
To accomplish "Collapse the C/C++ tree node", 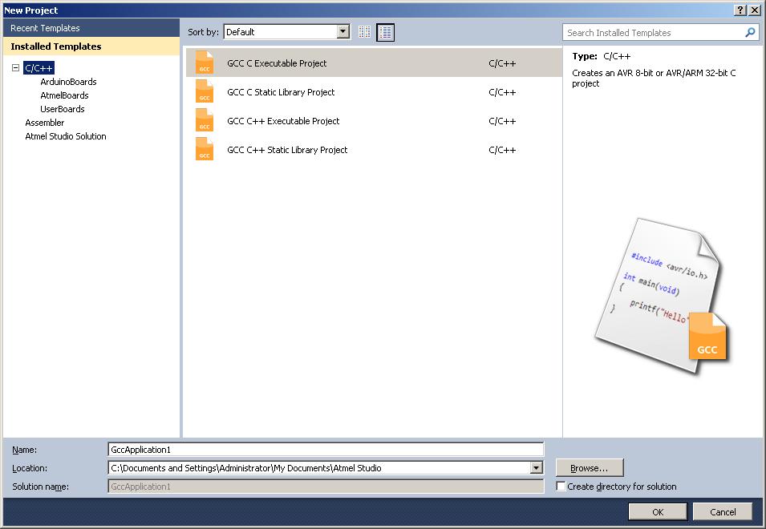I will pos(15,68).
